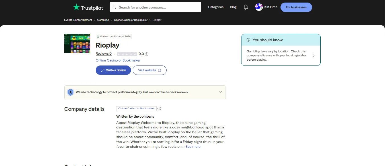This screenshot has height=166, width=385.
Task: Click the Rioplay company thumbnail image
Action: click(x=77, y=44)
